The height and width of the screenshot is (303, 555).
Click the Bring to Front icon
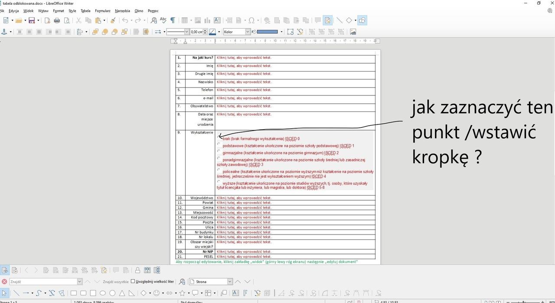(95, 32)
